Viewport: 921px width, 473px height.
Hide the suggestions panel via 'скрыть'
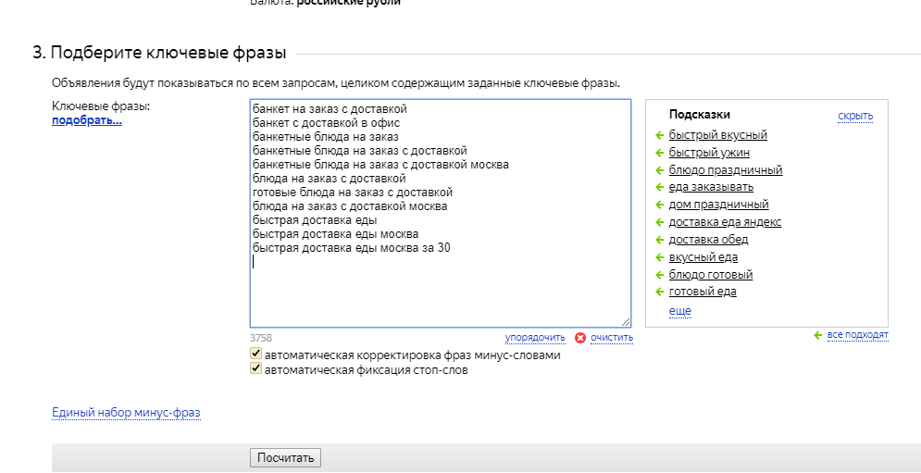[854, 116]
